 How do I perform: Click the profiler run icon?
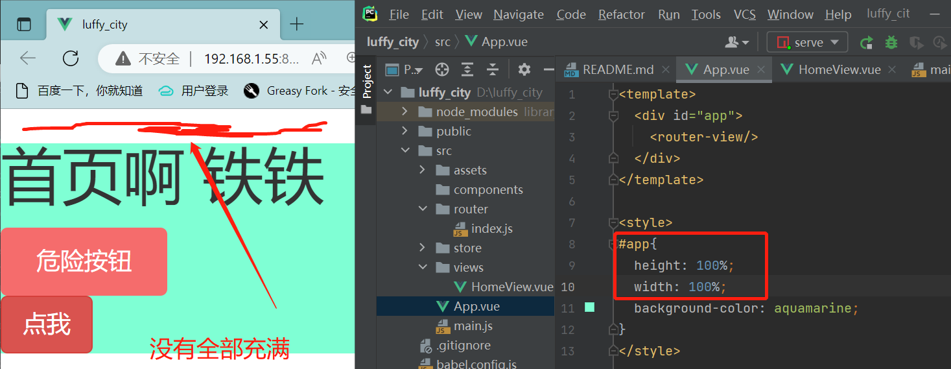click(940, 43)
